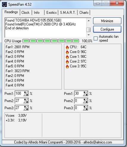Click the log scrollbar down arrow
The image size is (127, 147).
click(x=89, y=35)
